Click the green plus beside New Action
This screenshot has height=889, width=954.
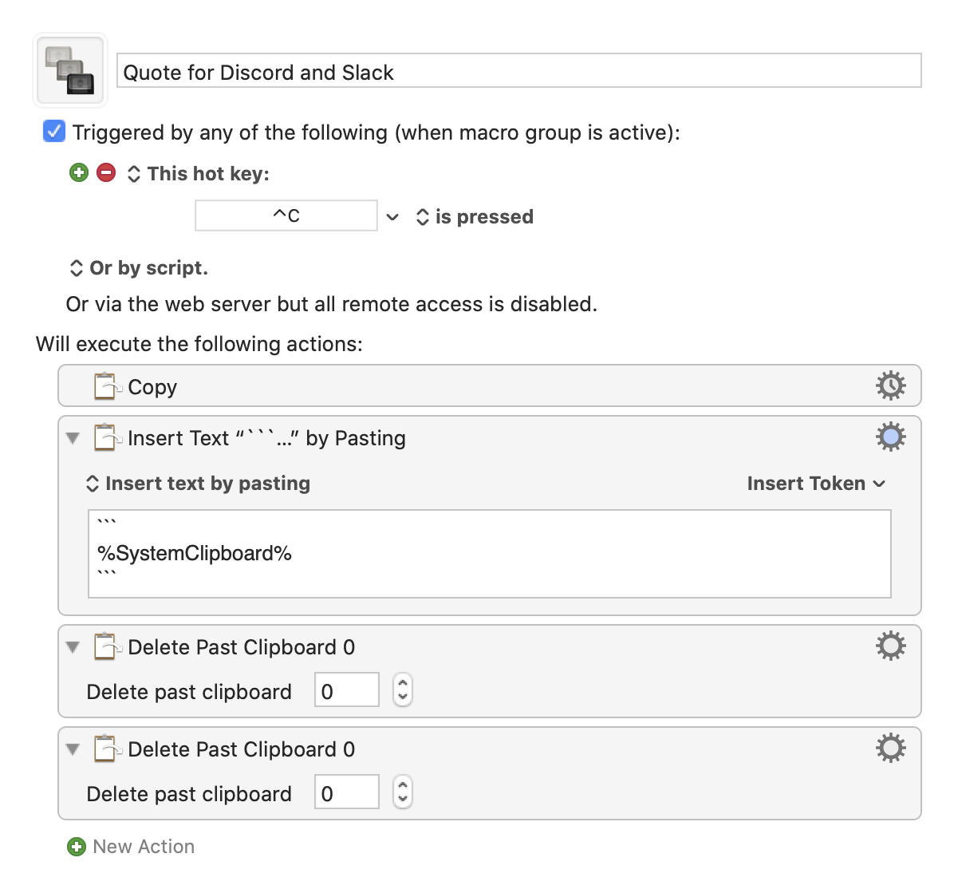(77, 847)
